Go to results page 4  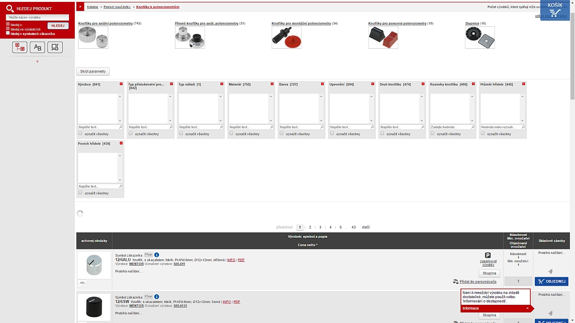point(330,227)
